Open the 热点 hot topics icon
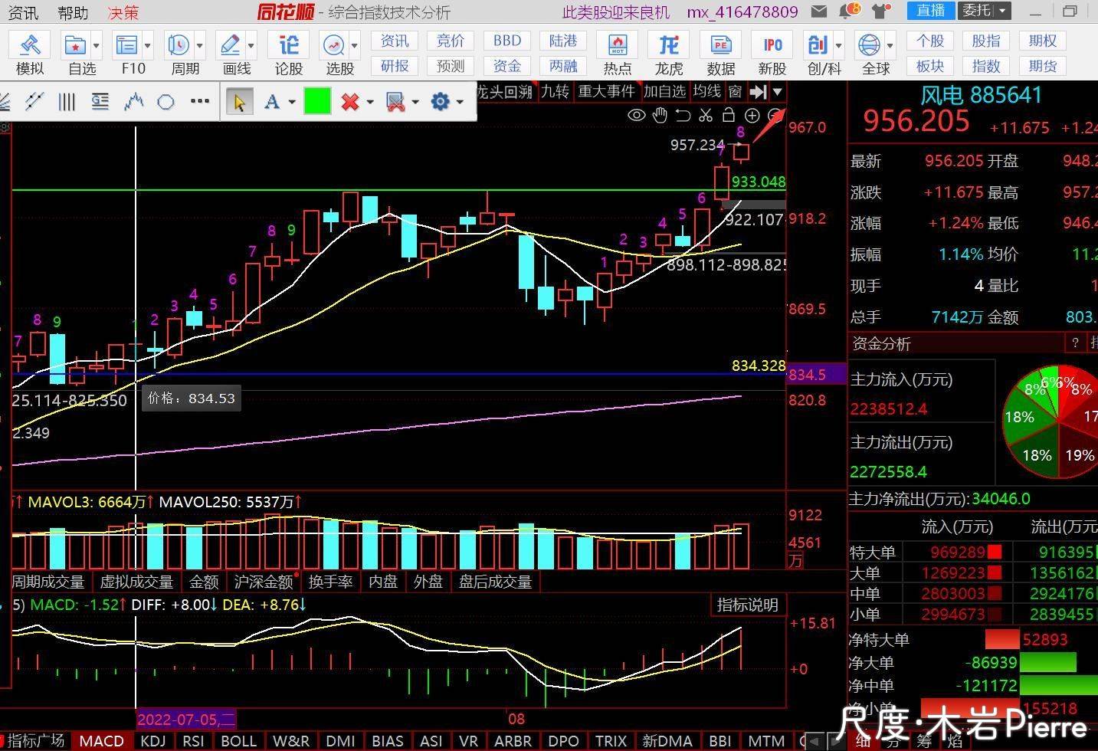 (x=617, y=53)
